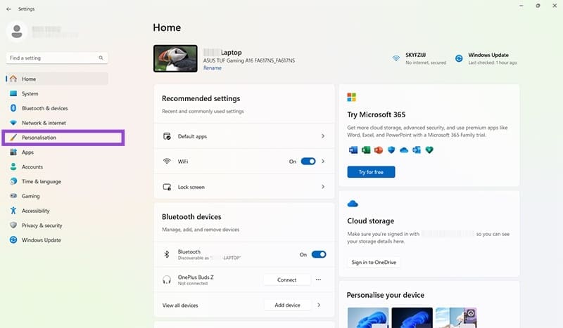Click View all devices text
Image resolution: width=563 pixels, height=328 pixels.
point(180,306)
